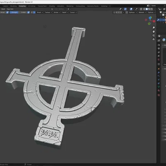Open the Render properties tab icon
Viewport: 166px width, 166px height.
(x=159, y=45)
